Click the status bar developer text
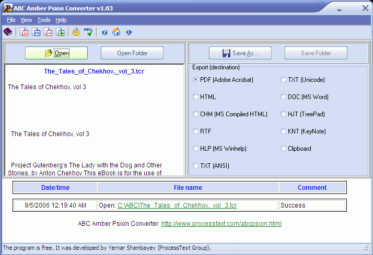The width and height of the screenshot is (373, 255). point(107,248)
